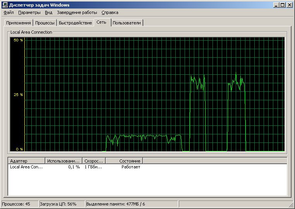Switch to the Пользователи tab

pyautogui.click(x=127, y=23)
